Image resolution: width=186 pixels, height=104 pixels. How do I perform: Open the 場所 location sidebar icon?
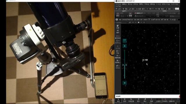pos(118,31)
